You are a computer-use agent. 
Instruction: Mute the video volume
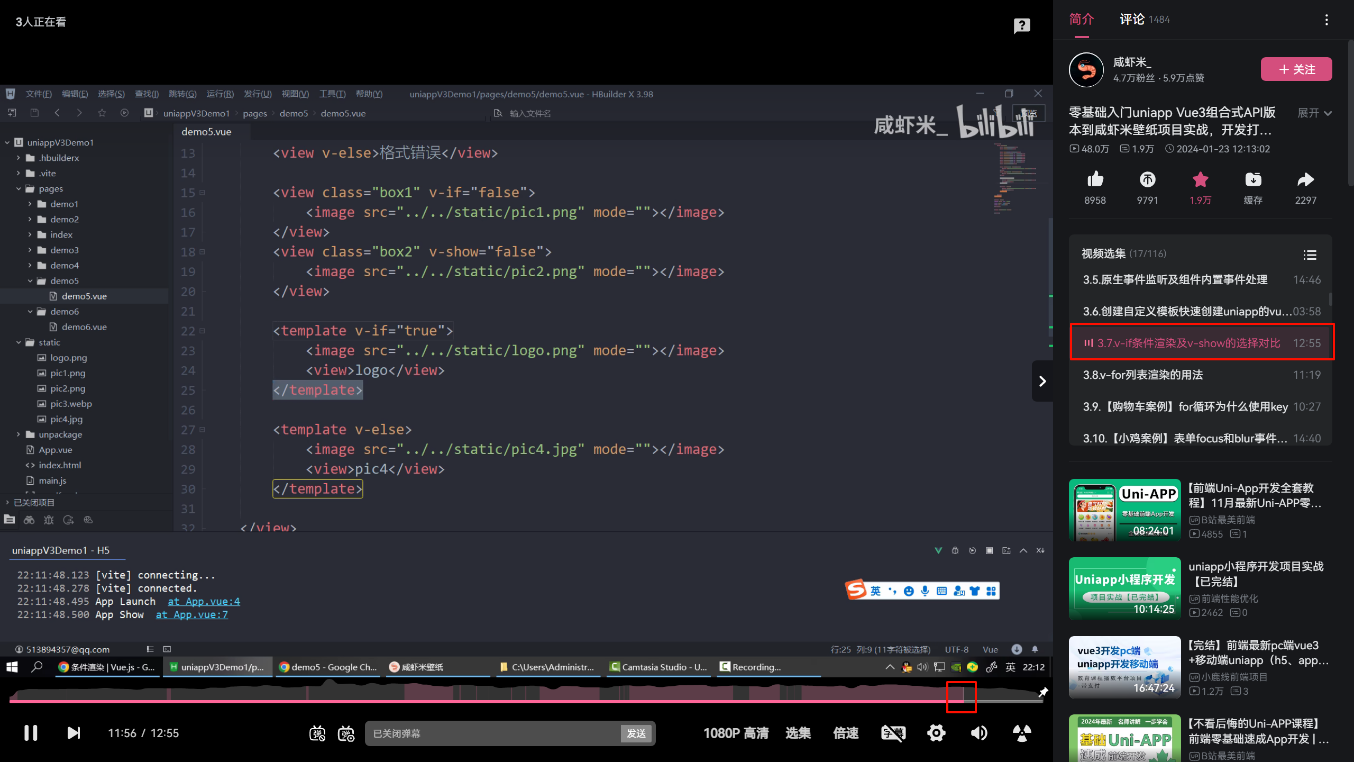979,733
